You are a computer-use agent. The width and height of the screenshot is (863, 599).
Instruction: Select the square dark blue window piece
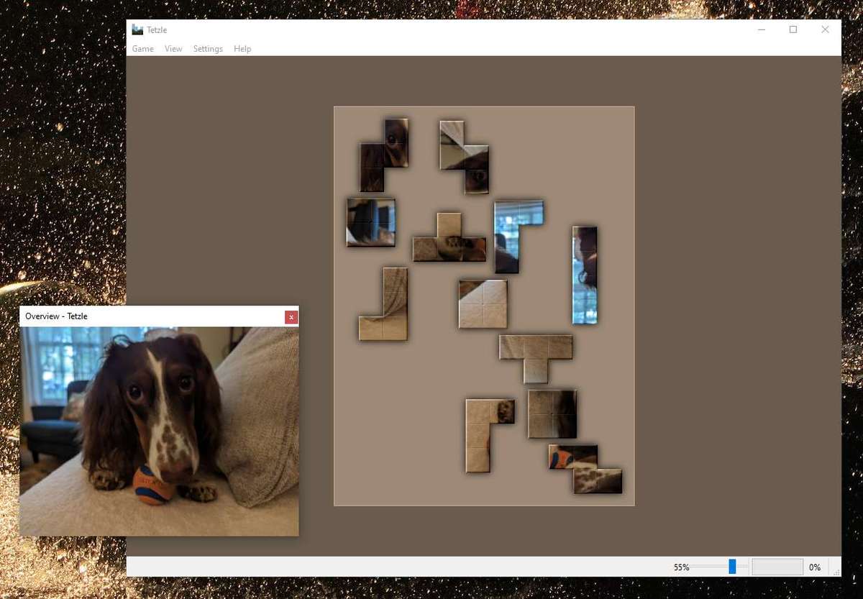[x=371, y=223]
